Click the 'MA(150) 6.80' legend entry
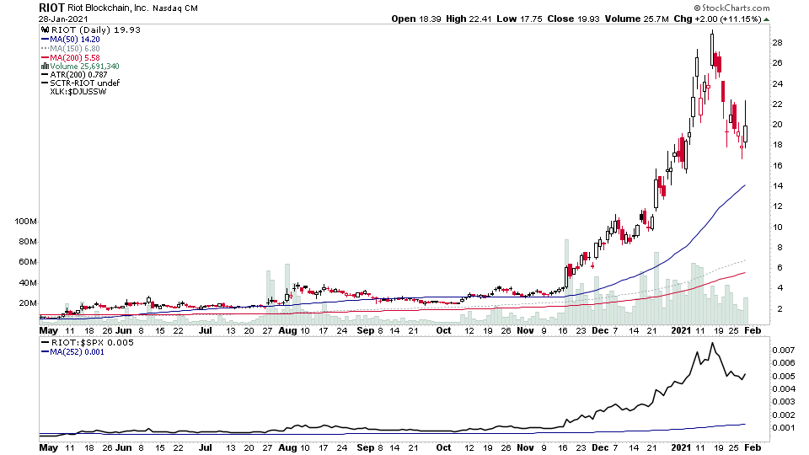Screen dimensions: 809x455 [x=75, y=49]
